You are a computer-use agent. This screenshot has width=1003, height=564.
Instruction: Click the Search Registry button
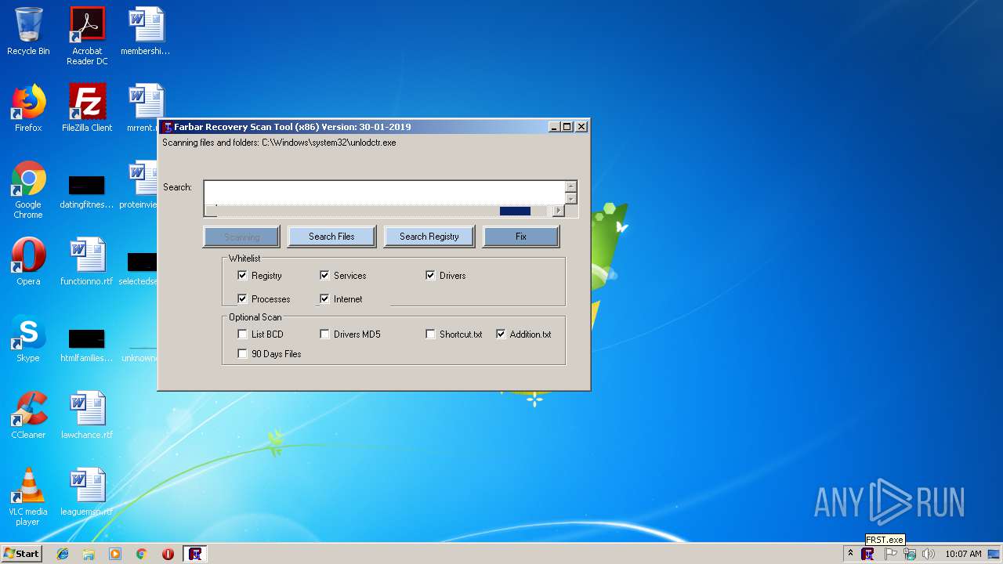tap(429, 237)
